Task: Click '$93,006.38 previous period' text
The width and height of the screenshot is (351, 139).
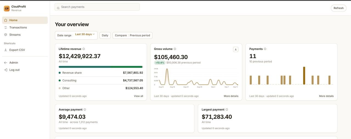Action: click(x=183, y=63)
